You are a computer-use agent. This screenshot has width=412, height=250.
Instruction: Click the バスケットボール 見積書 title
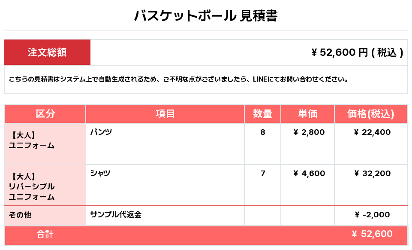[x=206, y=15]
